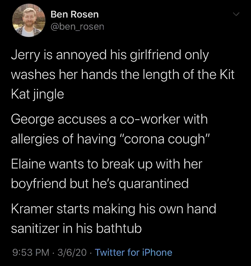Select the 3/6/20 tweet date
Viewport: 251px width, 266px height.
pos(72,252)
